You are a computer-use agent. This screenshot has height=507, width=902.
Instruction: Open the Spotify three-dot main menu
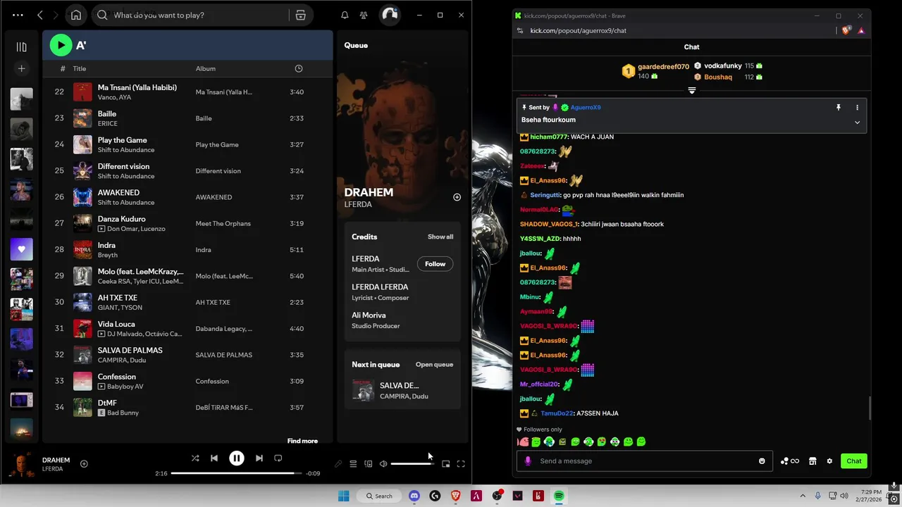(18, 15)
